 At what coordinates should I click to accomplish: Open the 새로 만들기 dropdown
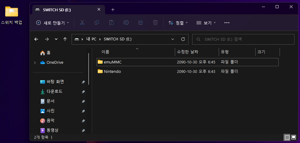pos(53,23)
